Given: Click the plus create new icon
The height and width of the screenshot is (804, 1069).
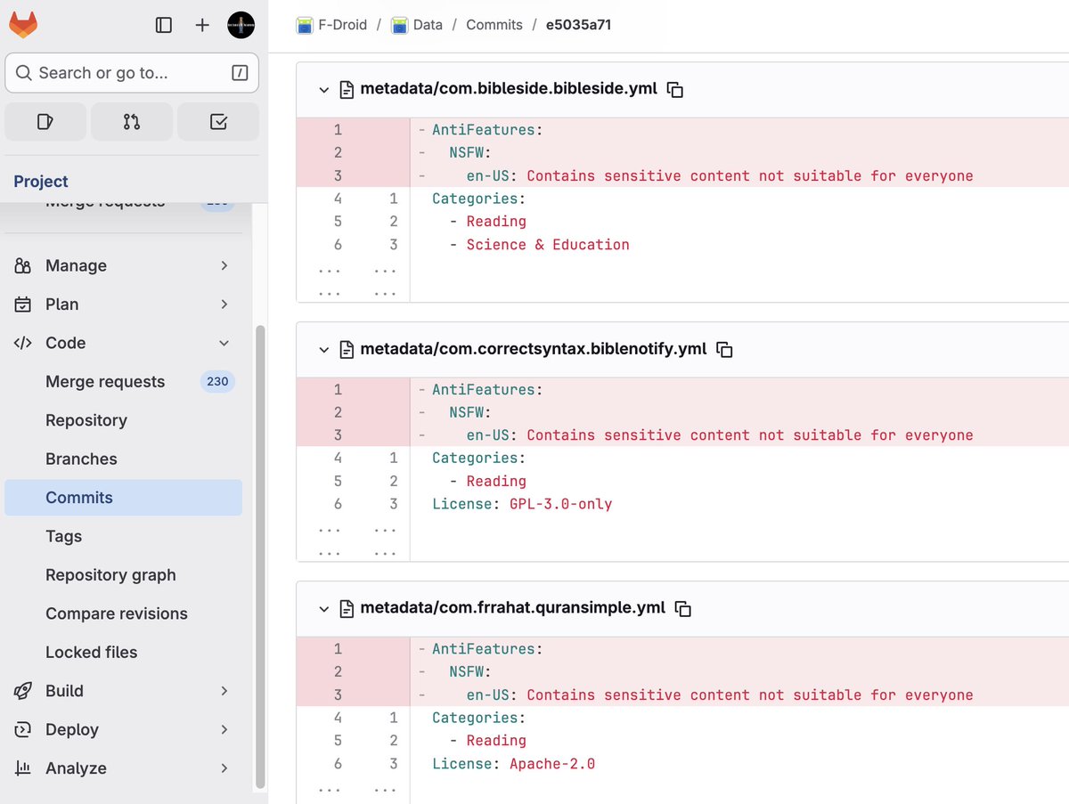Looking at the screenshot, I should tap(202, 25).
